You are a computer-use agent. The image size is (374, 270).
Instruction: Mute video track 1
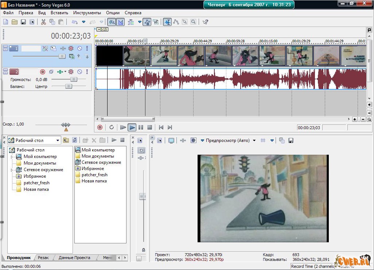pyautogui.click(x=79, y=48)
